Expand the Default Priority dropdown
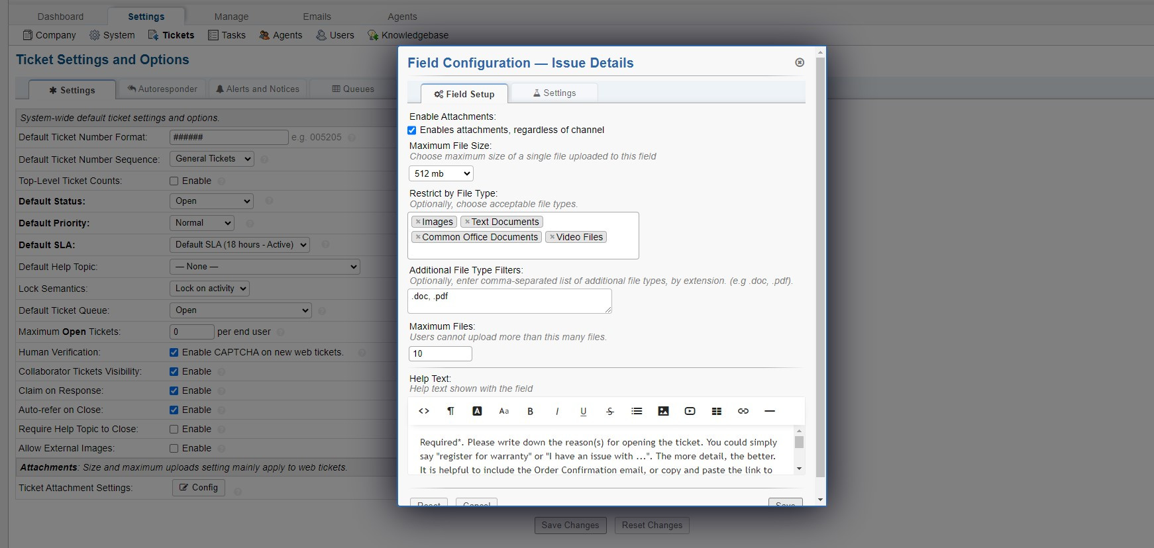Image resolution: width=1154 pixels, height=548 pixels. 202,223
